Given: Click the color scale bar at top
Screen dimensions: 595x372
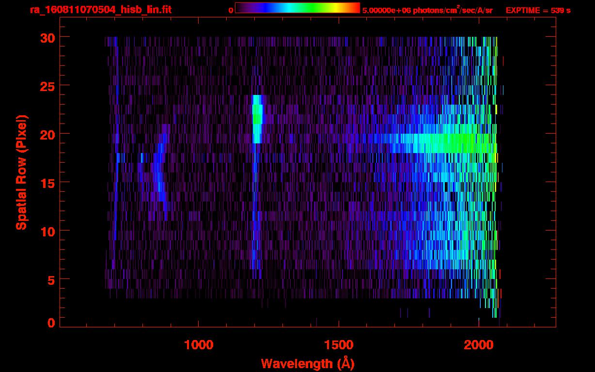Looking at the screenshot, I should 297,8.
